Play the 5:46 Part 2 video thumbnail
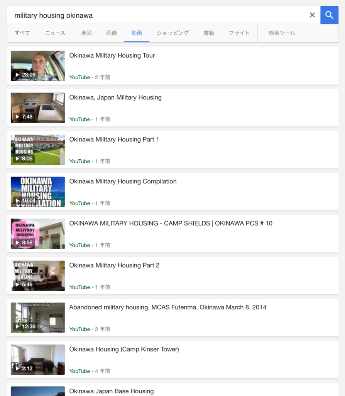This screenshot has height=396, width=345. [x=38, y=275]
